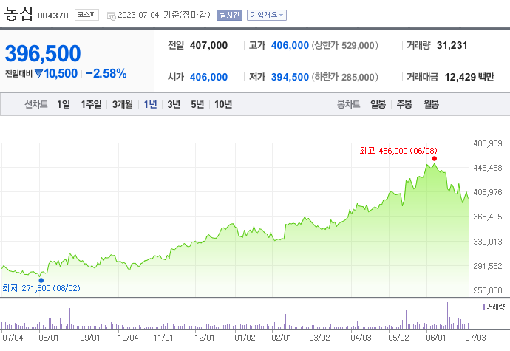This screenshot has height=351, width=510.
Task: Click the 330,013 y-axis label
Action: pos(488,242)
